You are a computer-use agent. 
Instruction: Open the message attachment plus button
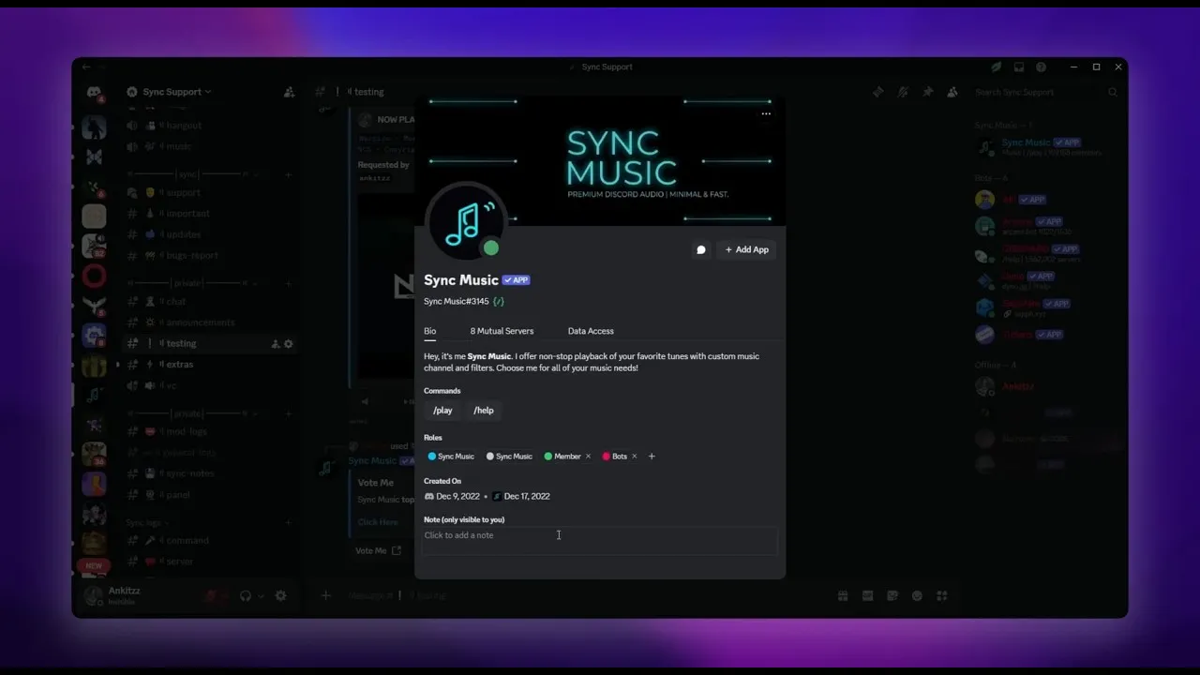click(326, 595)
